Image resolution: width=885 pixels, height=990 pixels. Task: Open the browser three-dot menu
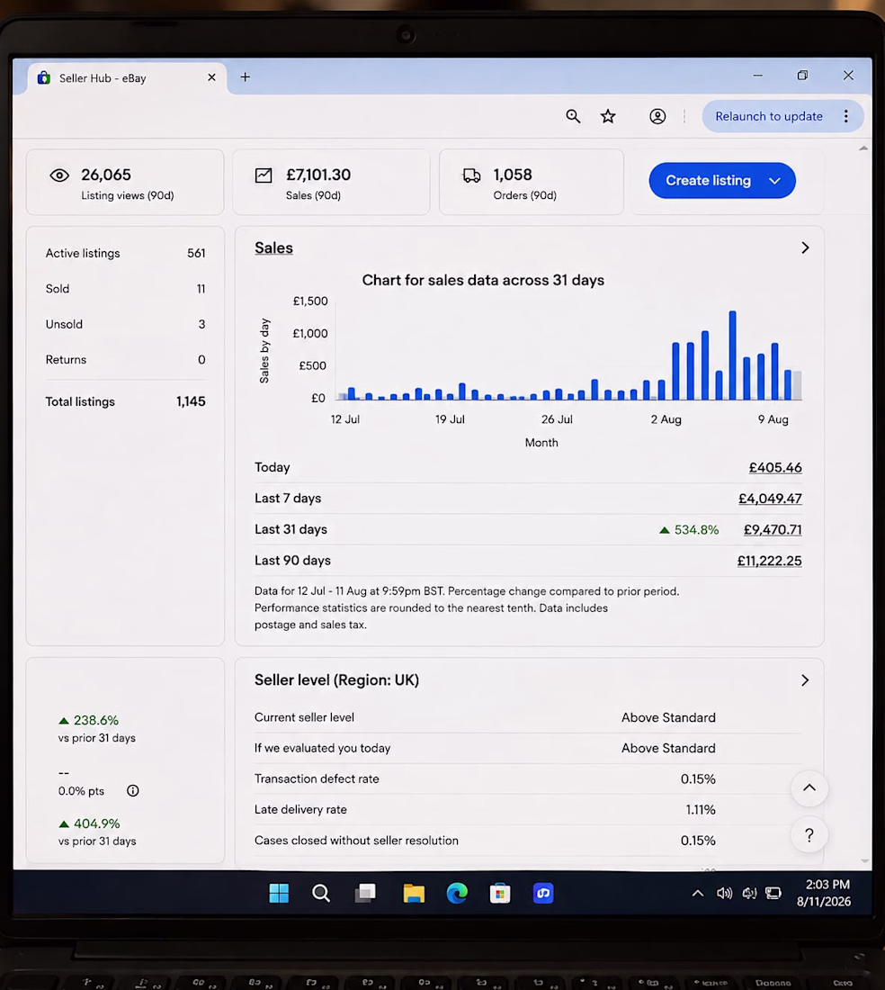pos(846,116)
